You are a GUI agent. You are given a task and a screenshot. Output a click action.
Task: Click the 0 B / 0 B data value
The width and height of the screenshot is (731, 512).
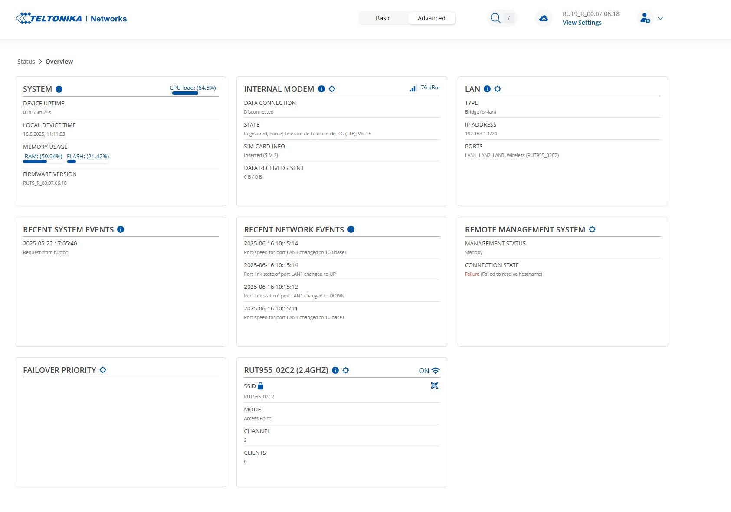pyautogui.click(x=253, y=177)
